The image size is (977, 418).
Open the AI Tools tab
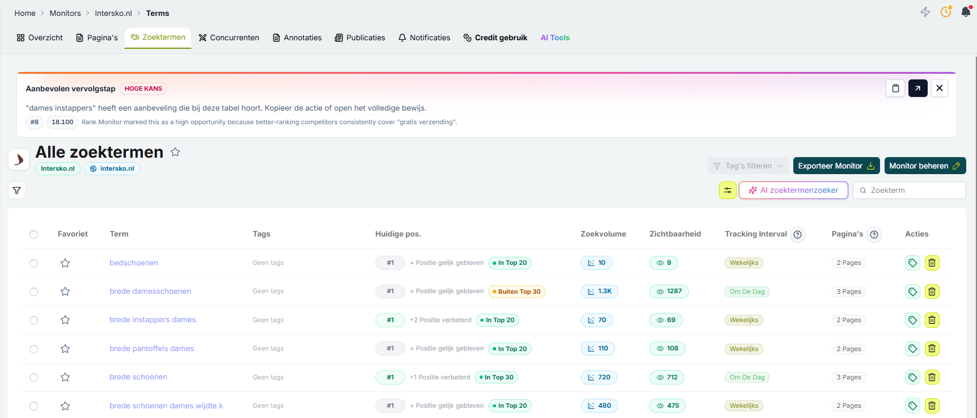(555, 37)
